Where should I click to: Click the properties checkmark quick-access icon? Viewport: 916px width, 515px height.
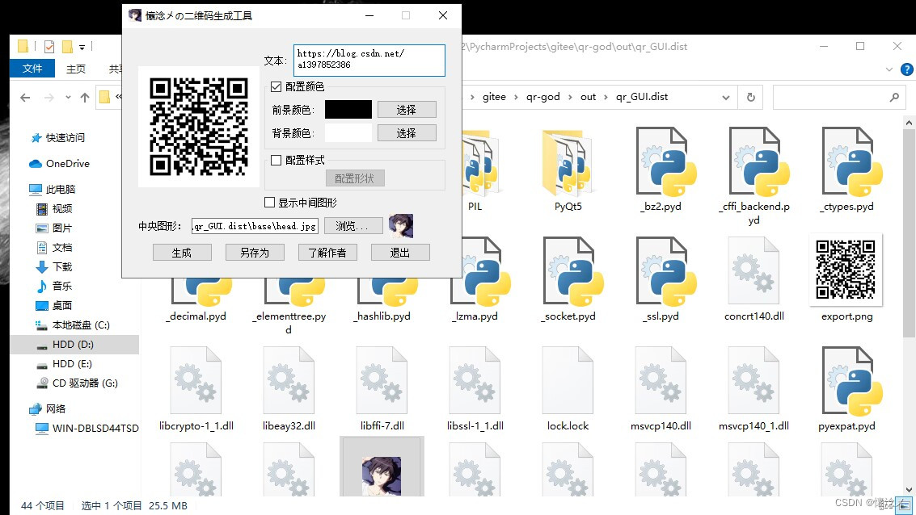pyautogui.click(x=49, y=47)
